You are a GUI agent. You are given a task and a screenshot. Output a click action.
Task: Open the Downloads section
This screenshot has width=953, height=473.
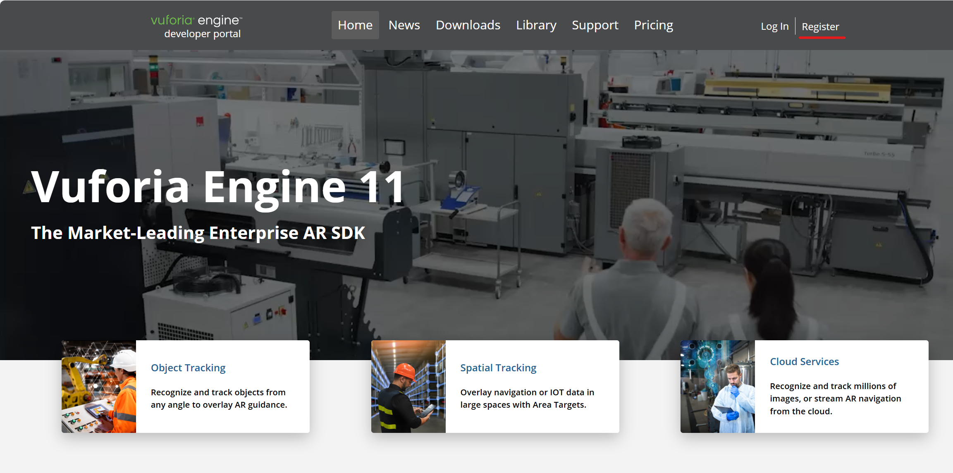pyautogui.click(x=468, y=25)
